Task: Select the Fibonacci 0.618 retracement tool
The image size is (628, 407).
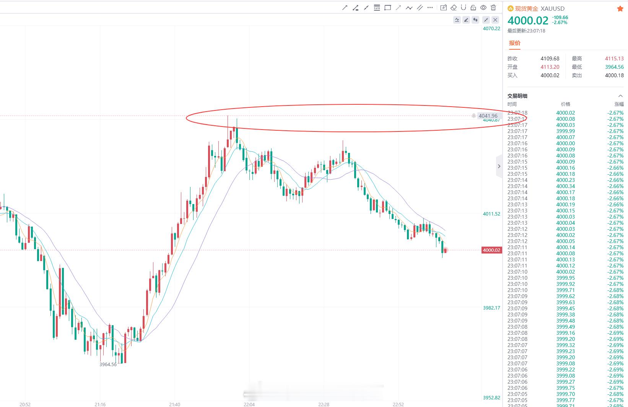Action: [x=377, y=8]
